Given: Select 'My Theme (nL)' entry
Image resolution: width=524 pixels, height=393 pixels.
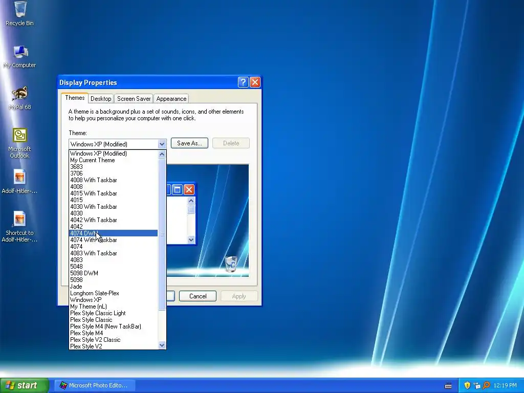Looking at the screenshot, I should pyautogui.click(x=113, y=307).
